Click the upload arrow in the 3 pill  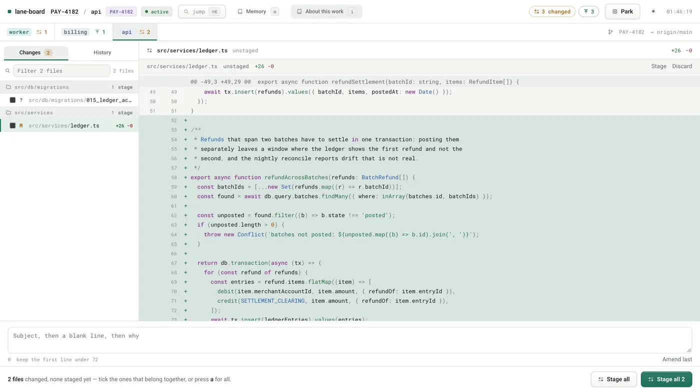[586, 11]
